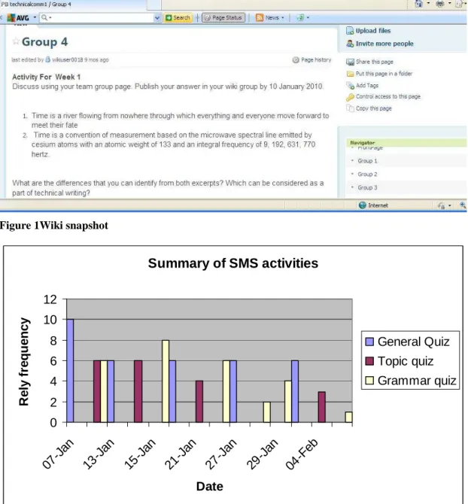Image resolution: width=468 pixels, height=504 pixels.
Task: Click Share this page link
Action: click(x=375, y=62)
